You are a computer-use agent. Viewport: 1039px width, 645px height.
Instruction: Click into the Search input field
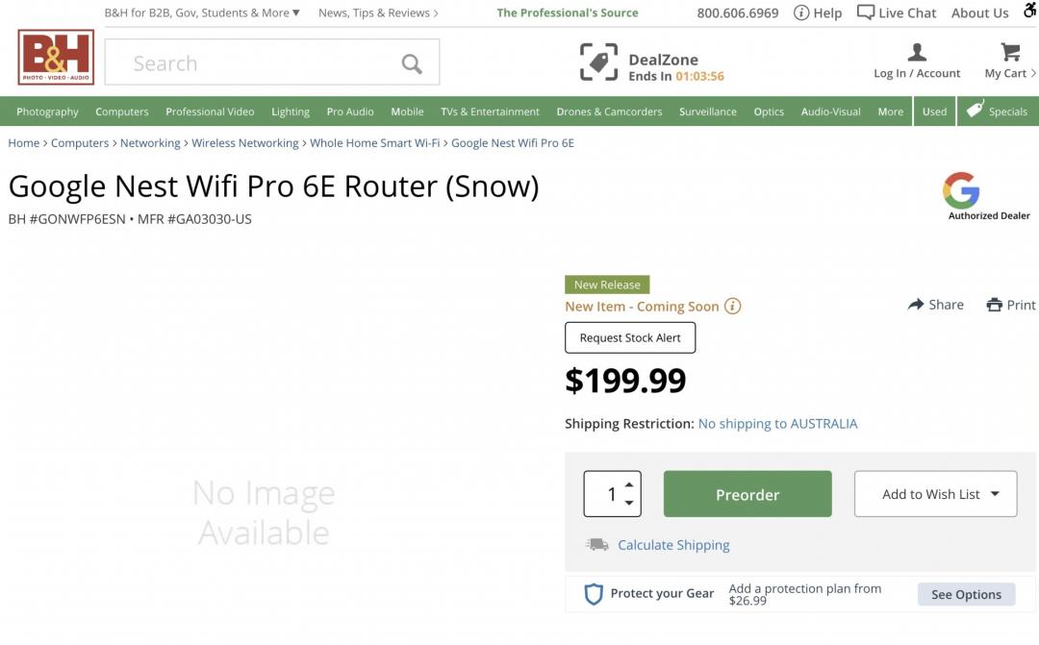[250, 63]
